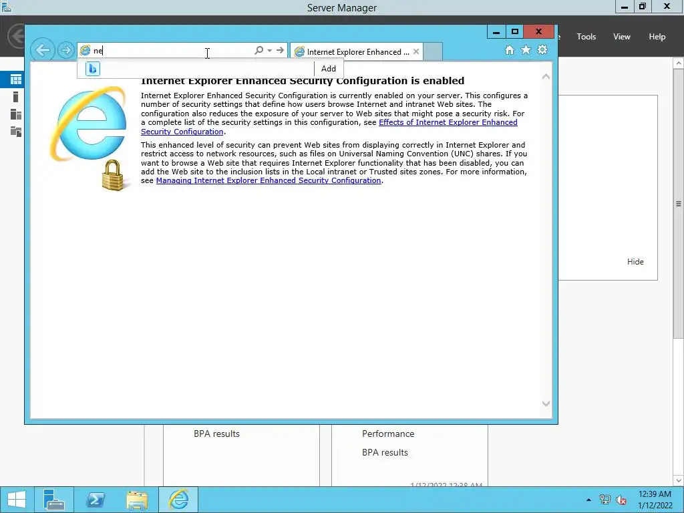Screen dimensions: 684x513
Task: Click the Add search provider button
Action: 329,69
